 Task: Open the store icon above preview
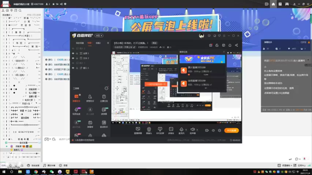(x=223, y=45)
